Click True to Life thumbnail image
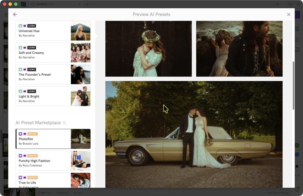This screenshot has height=196, width=303. pos(80,180)
